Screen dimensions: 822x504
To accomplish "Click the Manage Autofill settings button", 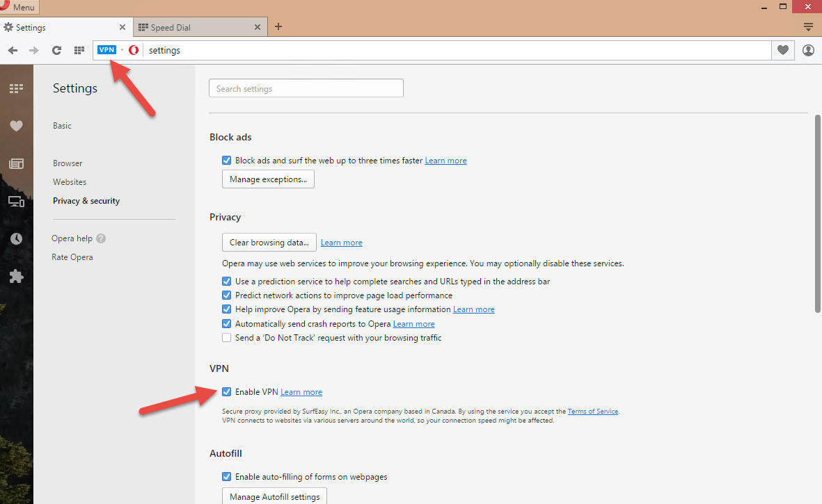I will pyautogui.click(x=275, y=496).
